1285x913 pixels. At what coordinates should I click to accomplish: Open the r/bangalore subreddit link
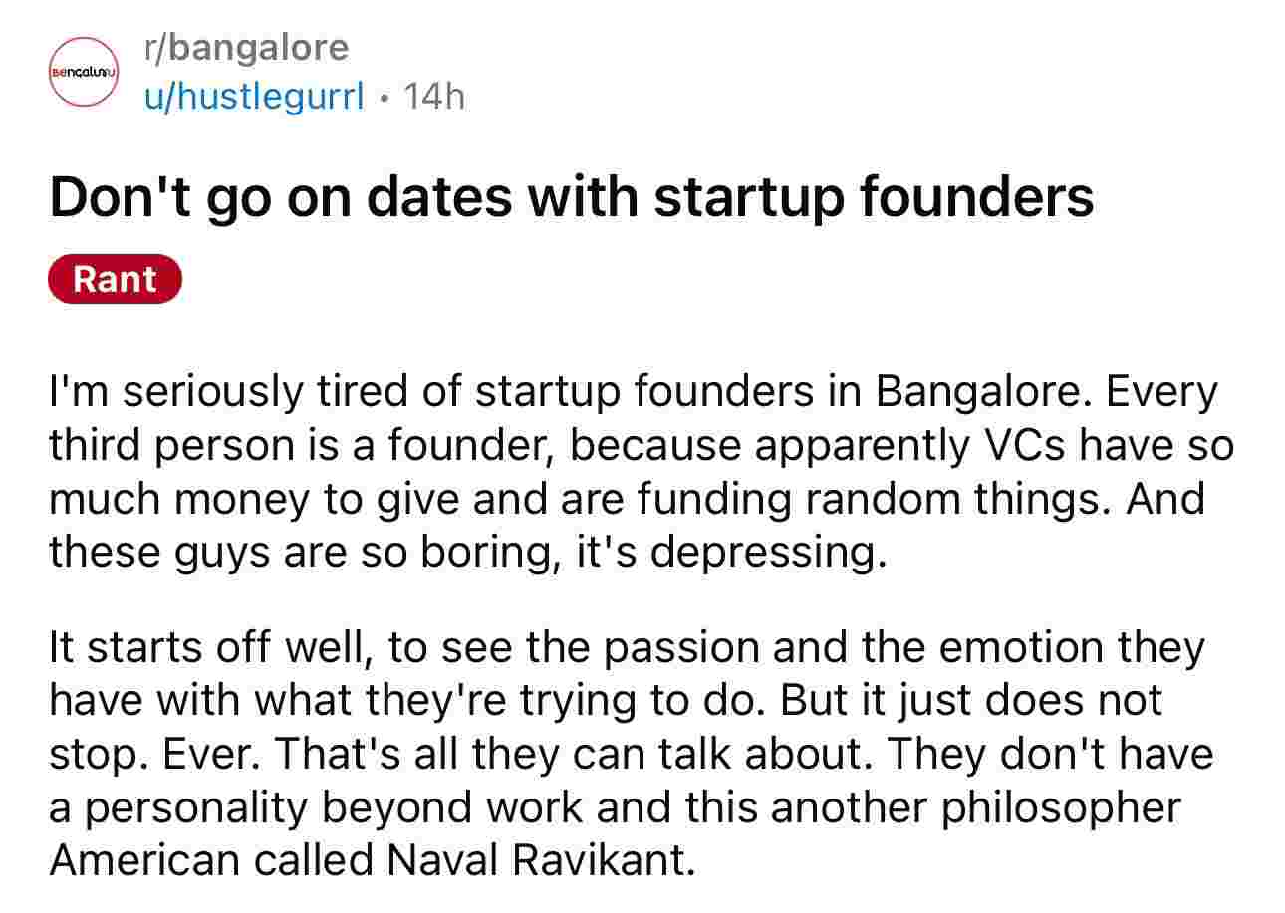pos(246,47)
